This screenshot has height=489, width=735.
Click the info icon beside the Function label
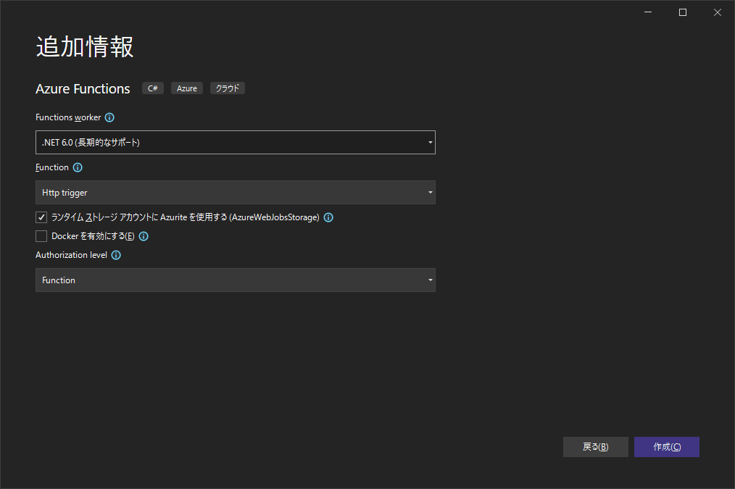[x=78, y=167]
